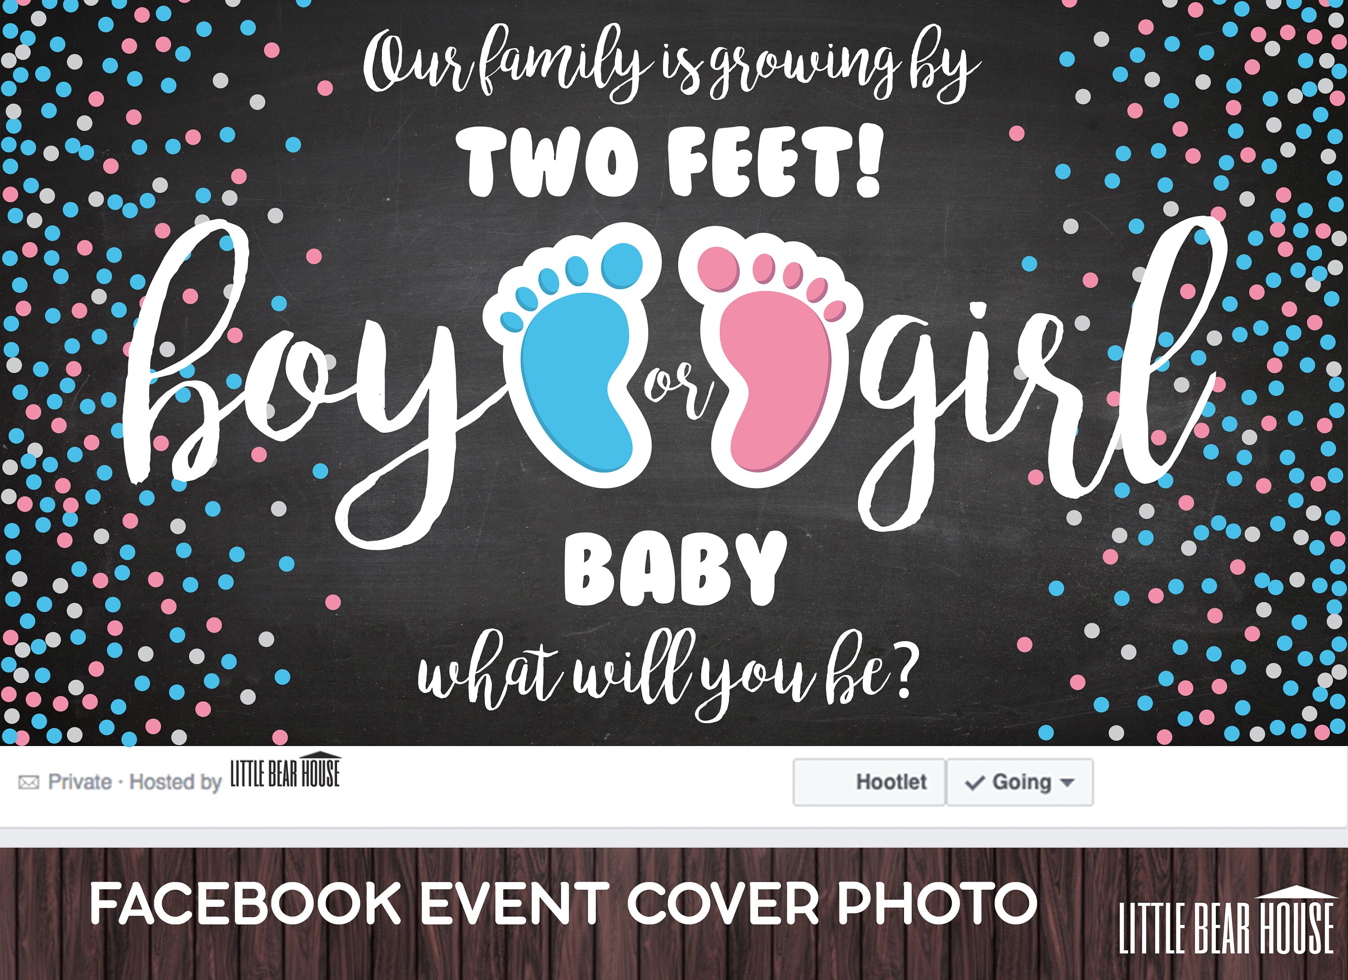The height and width of the screenshot is (980, 1348).
Task: Click the envelope icon beside Private
Action: click(x=28, y=782)
